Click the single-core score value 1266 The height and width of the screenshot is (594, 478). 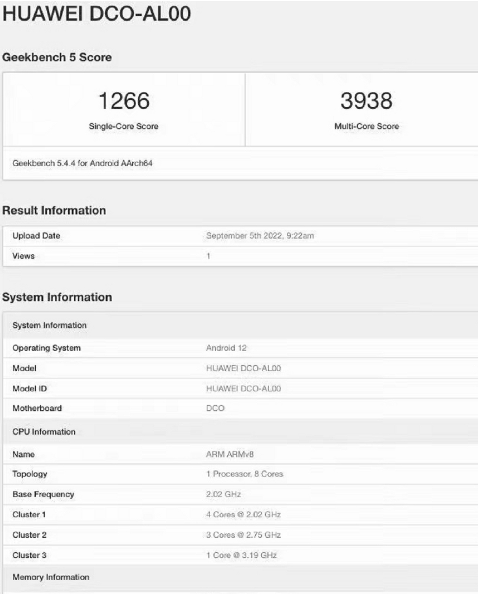[x=124, y=101]
